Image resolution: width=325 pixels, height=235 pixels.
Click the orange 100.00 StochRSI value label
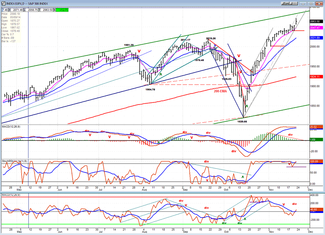coord(316,161)
